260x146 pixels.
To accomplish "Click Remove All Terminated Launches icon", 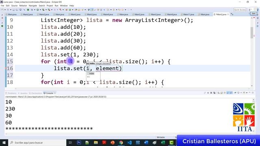I will coord(214,93).
